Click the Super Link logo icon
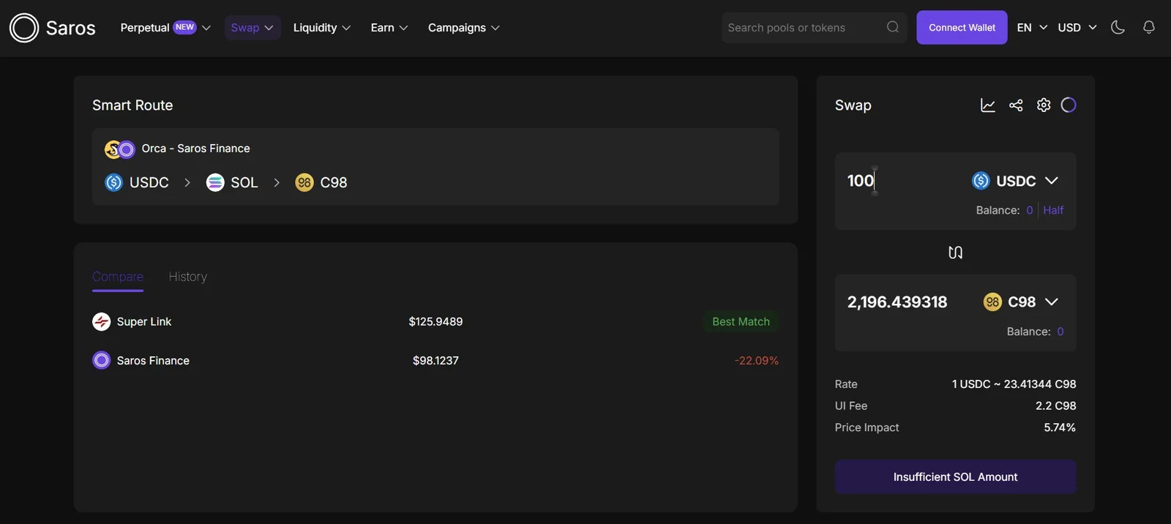1171x524 pixels. click(x=101, y=321)
